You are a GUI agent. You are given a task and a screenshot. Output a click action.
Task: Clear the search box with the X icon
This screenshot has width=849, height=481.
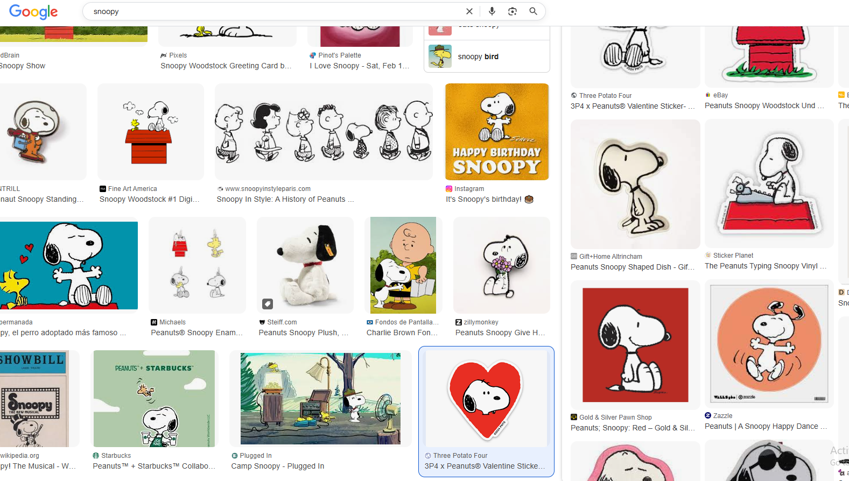[469, 11]
